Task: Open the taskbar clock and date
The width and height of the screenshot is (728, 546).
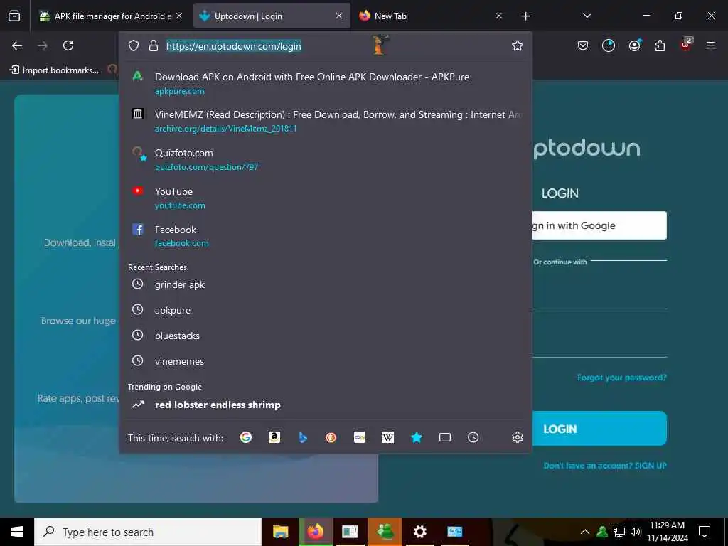Action: (667, 532)
